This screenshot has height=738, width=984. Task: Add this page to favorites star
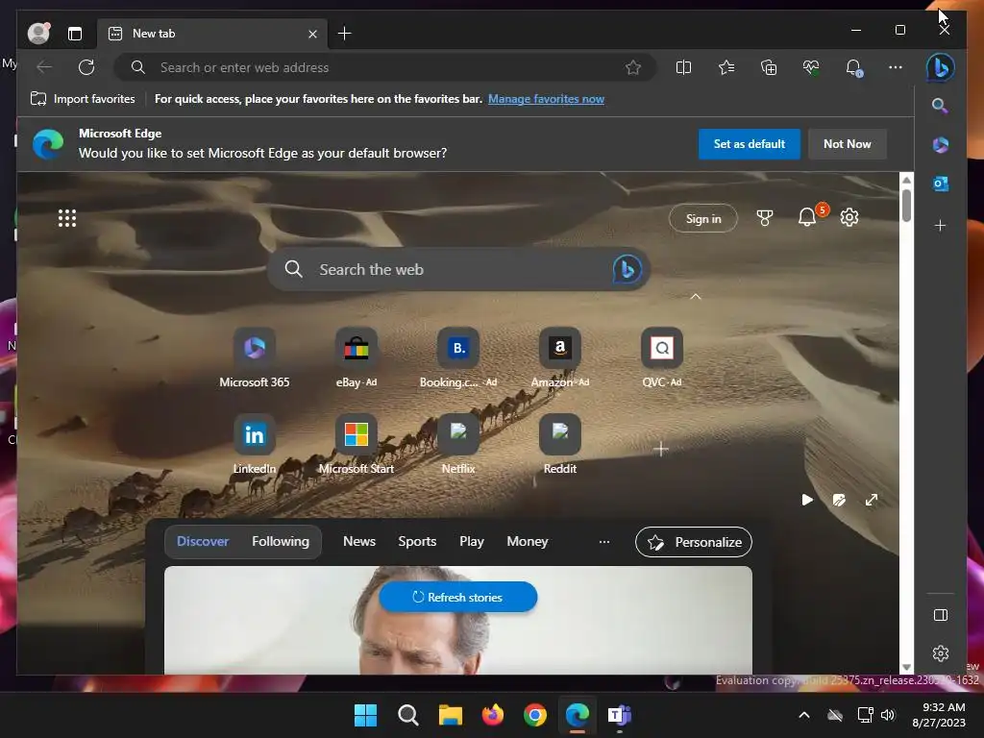633,67
